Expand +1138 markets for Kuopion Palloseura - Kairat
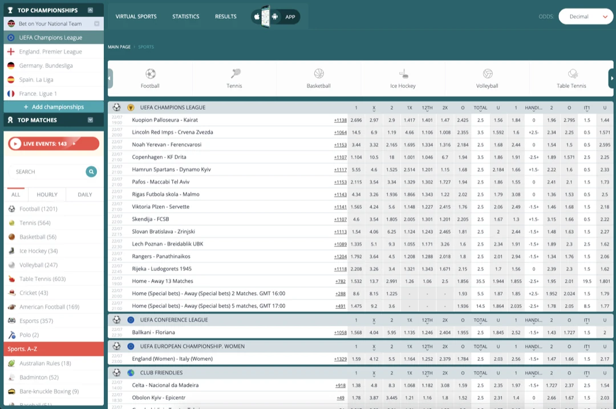616x409 pixels. tap(340, 120)
